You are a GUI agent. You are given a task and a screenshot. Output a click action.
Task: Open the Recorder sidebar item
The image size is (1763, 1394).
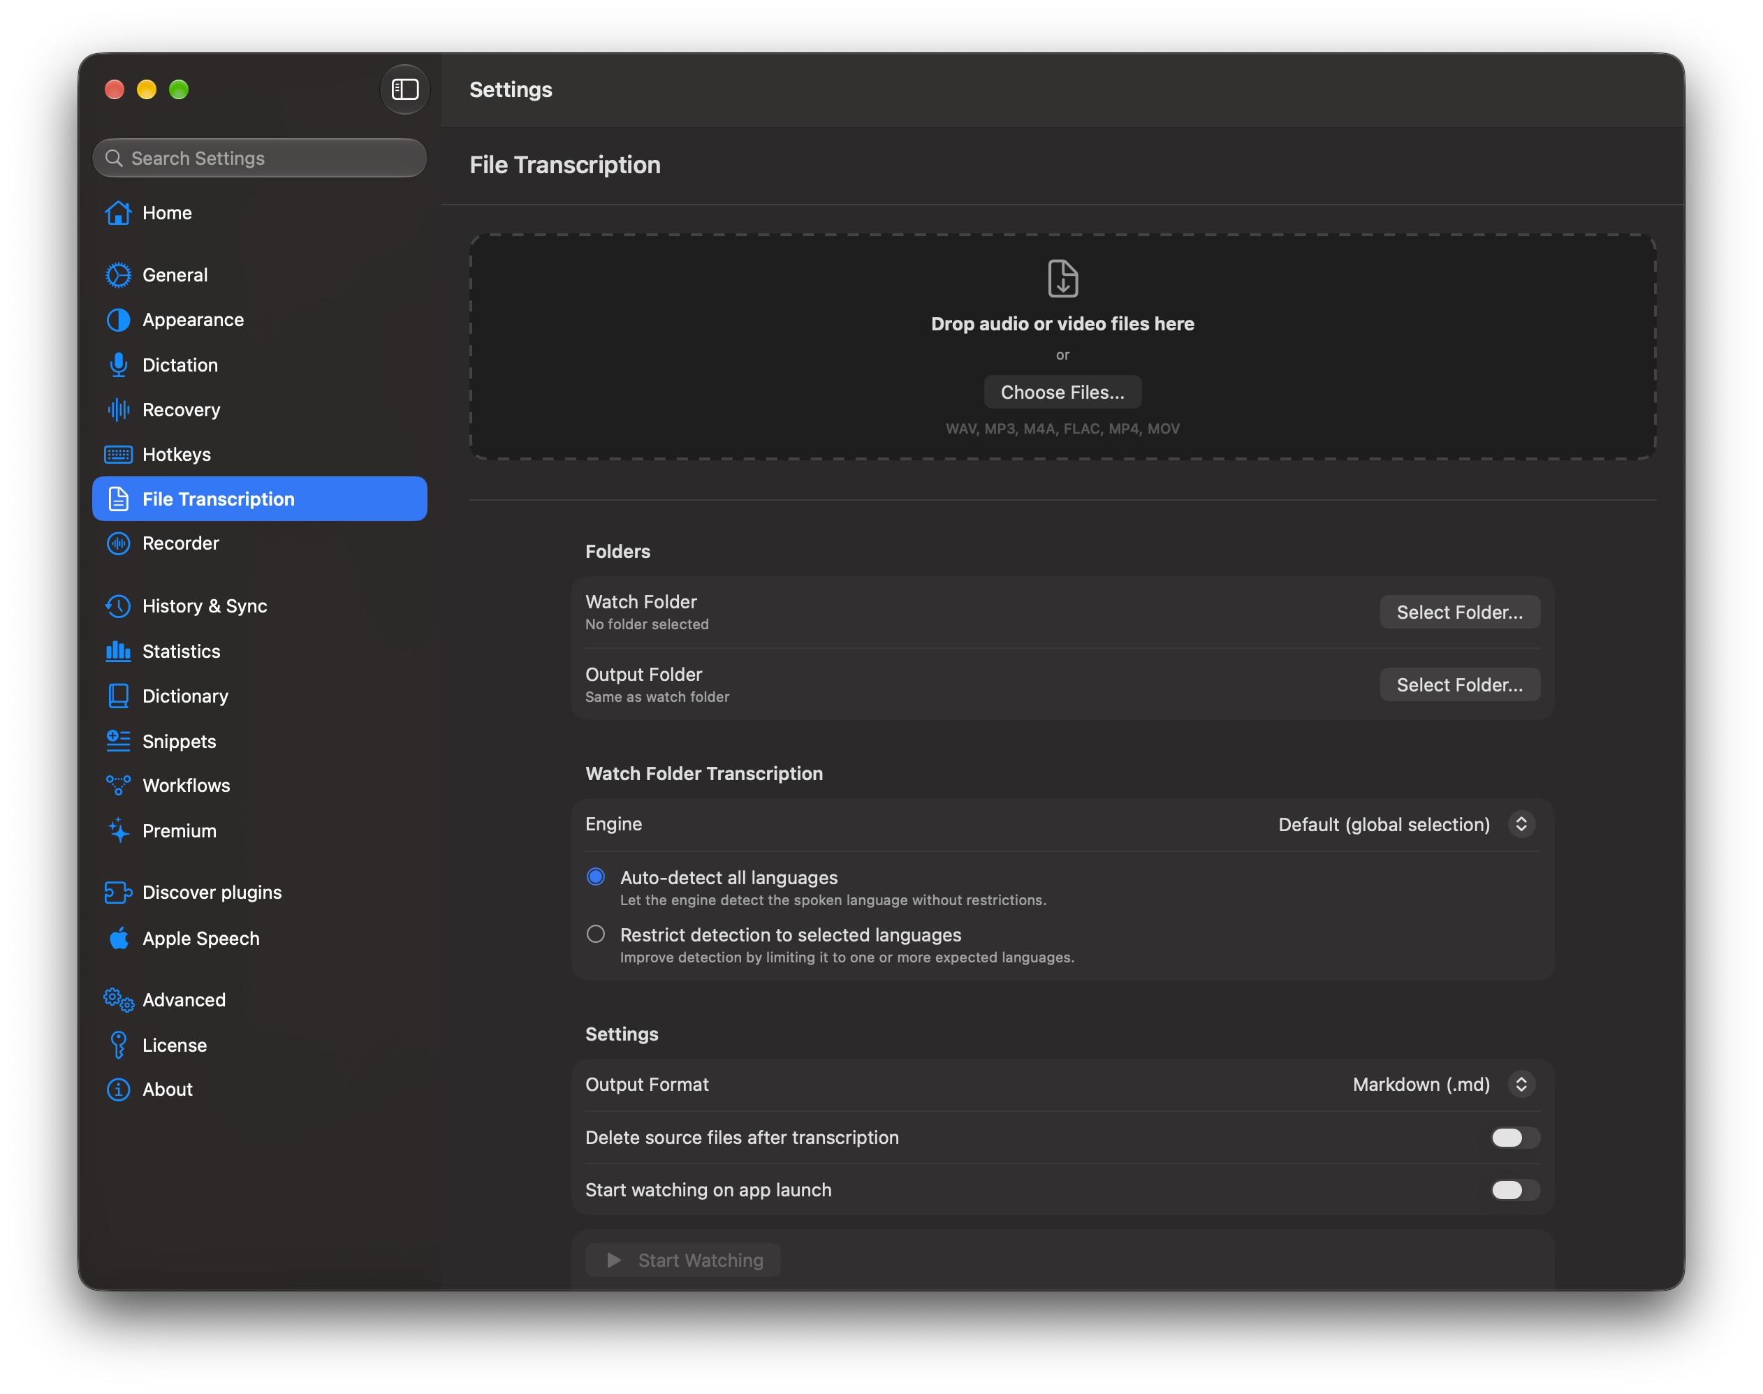pos(260,543)
